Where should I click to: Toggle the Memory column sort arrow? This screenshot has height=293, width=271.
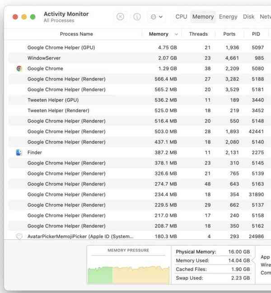[x=176, y=34]
